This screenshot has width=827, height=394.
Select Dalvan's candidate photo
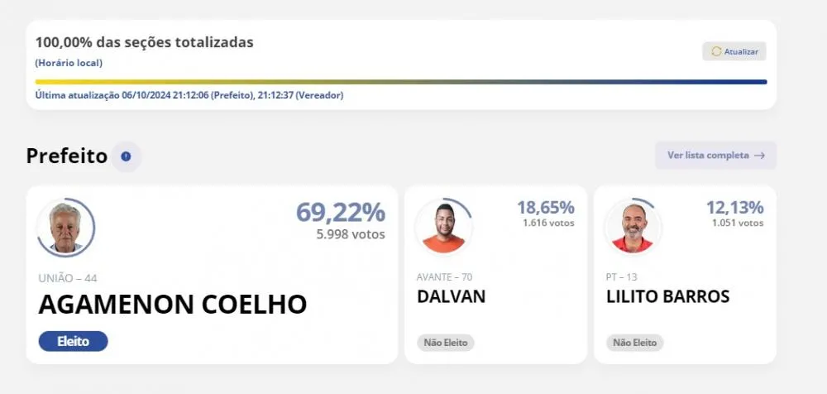coord(443,228)
